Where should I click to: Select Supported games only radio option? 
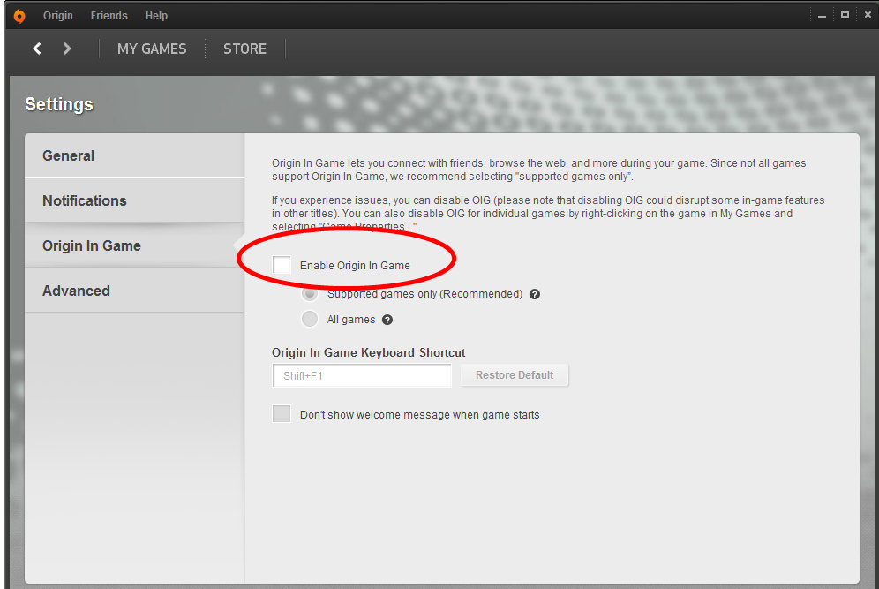pos(310,293)
